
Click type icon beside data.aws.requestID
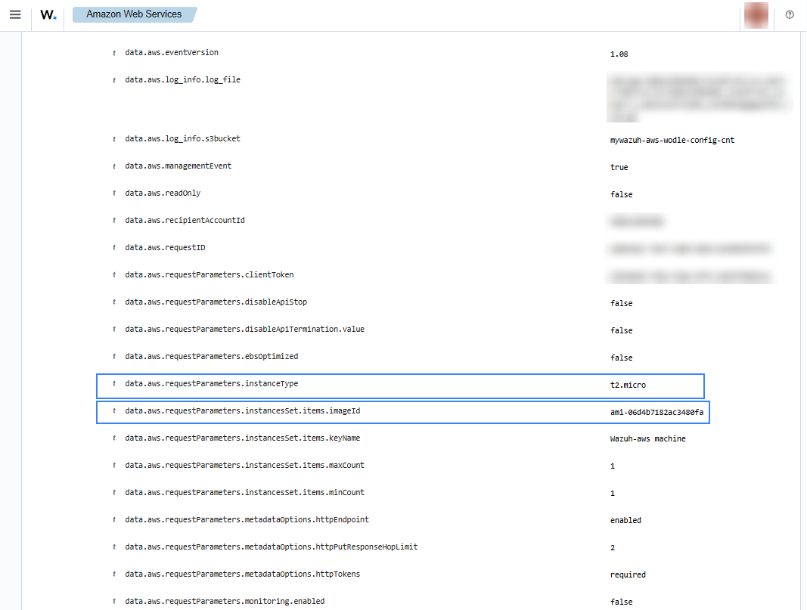pos(114,248)
